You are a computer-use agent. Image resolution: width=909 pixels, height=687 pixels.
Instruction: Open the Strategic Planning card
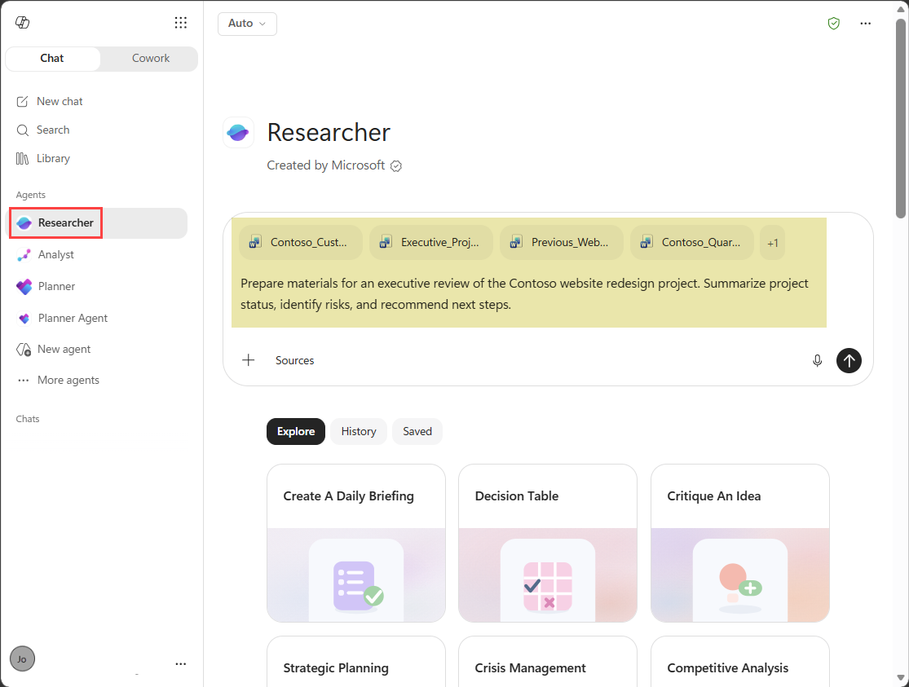pyautogui.click(x=356, y=662)
